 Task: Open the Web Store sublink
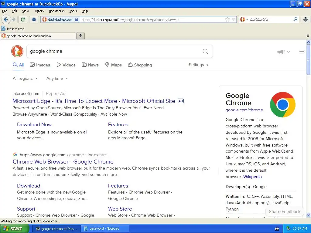click(x=120, y=209)
